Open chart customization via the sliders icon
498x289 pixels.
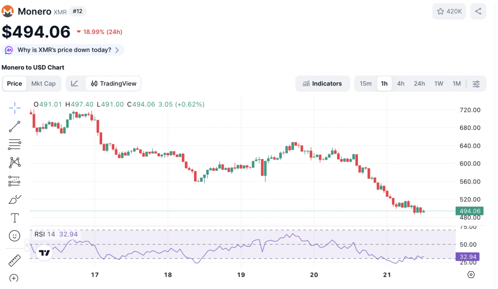coord(476,83)
